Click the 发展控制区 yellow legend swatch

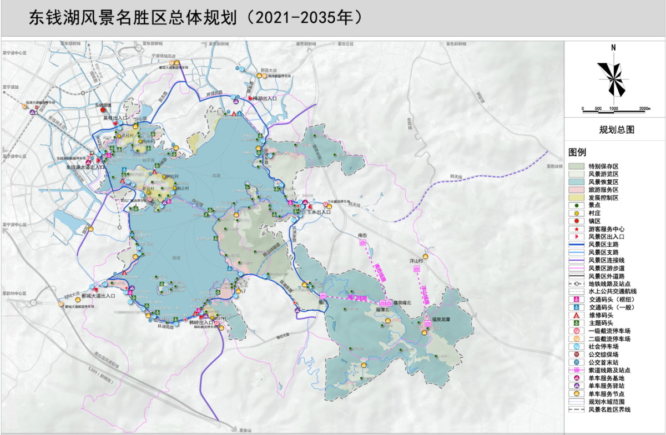(x=577, y=198)
